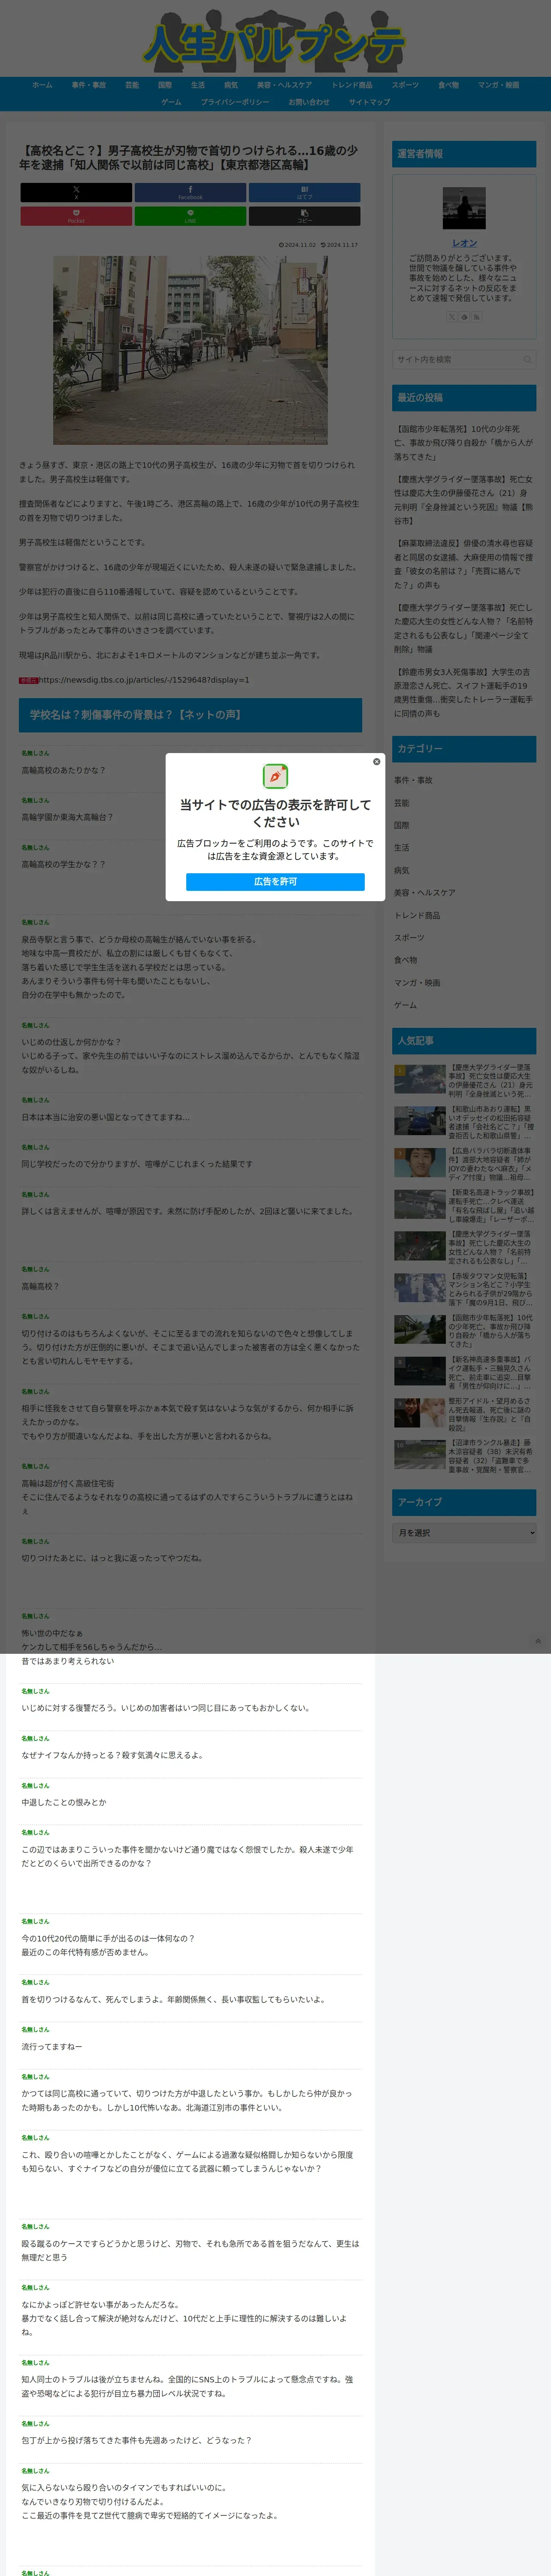Screen dimensions: 551x2576
Task: Open マンガ・映画 in the navigation bar
Action: (x=498, y=85)
